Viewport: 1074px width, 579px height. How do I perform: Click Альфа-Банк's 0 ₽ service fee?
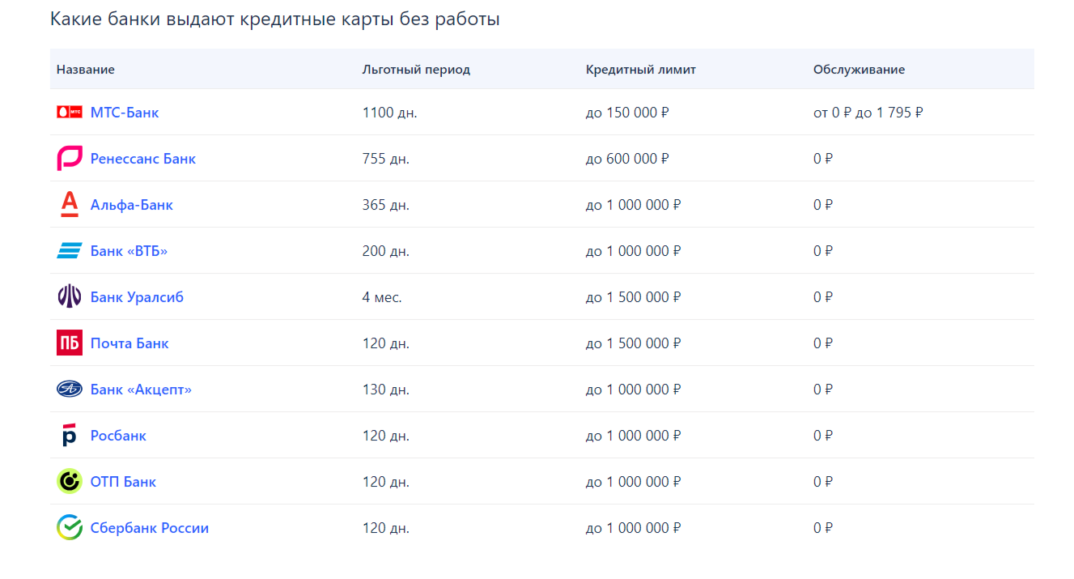[x=823, y=205]
